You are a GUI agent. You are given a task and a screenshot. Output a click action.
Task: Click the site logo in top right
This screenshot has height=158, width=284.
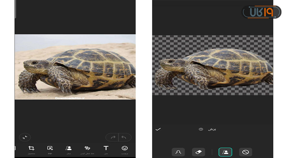(261, 12)
